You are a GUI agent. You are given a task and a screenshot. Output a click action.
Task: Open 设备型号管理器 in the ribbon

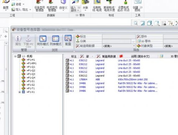[40, 6]
